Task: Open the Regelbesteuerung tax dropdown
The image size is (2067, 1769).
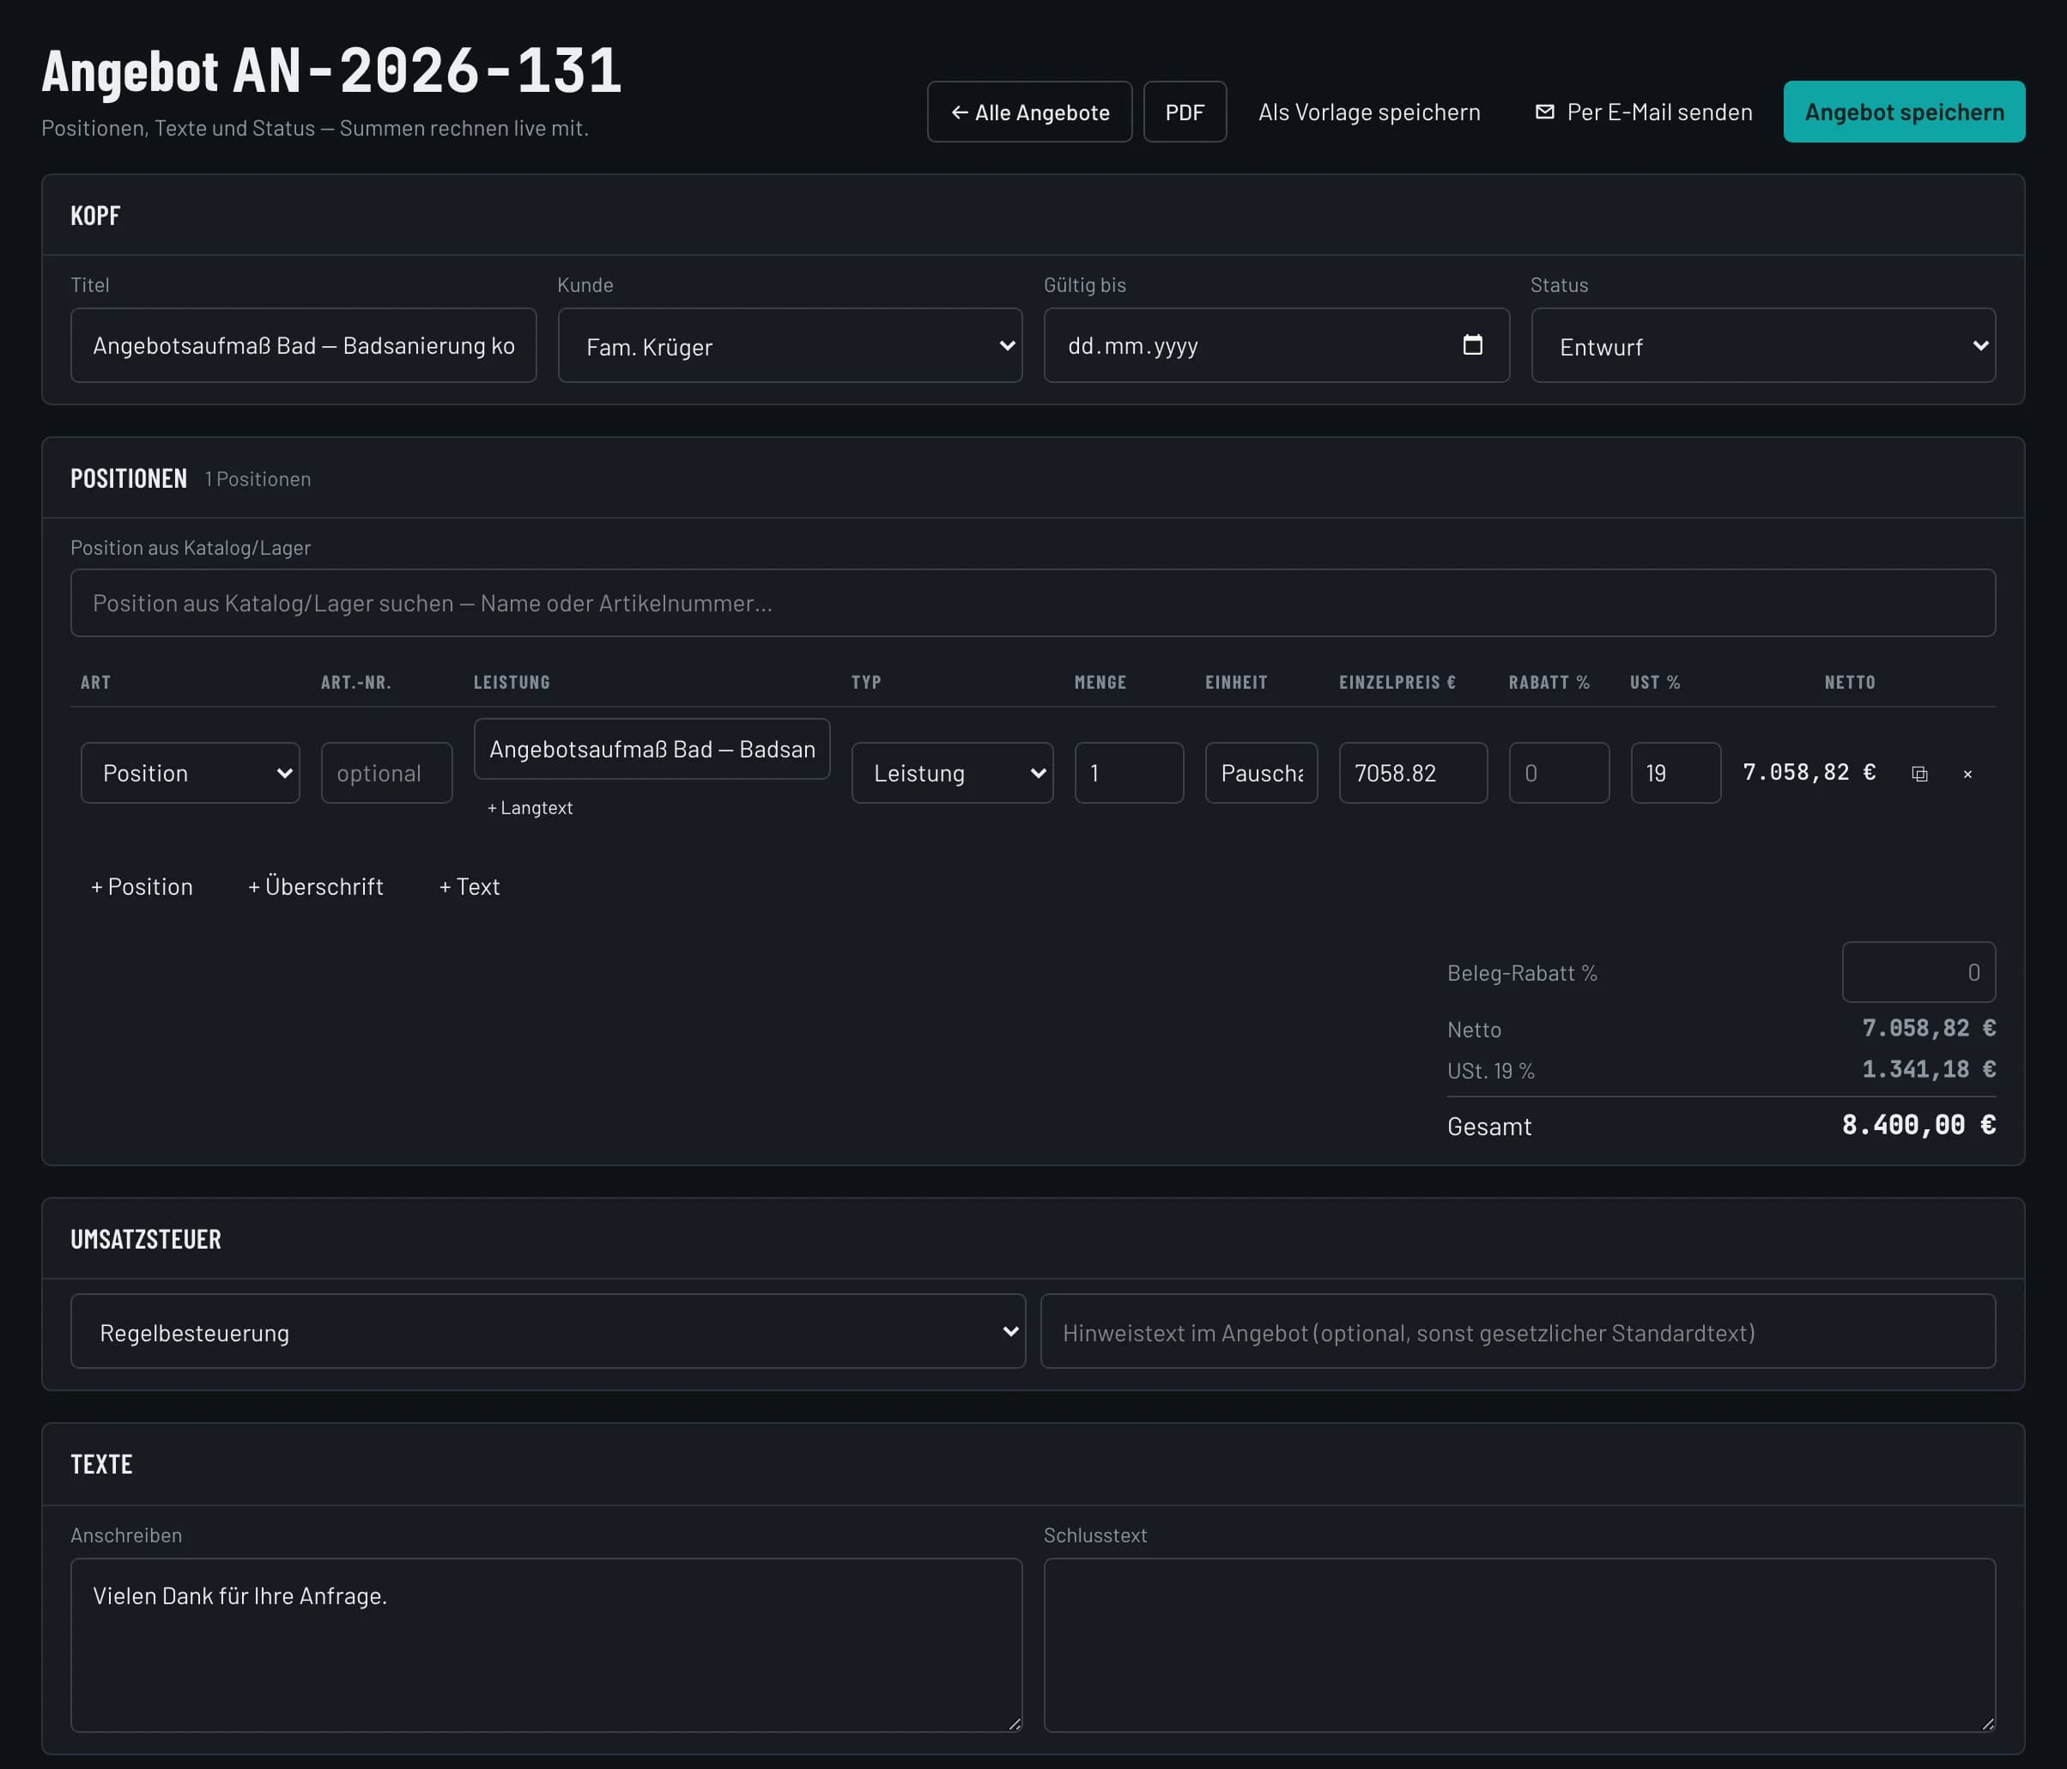Action: click(548, 1332)
